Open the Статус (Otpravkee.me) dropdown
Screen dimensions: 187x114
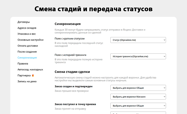[x=138, y=40]
